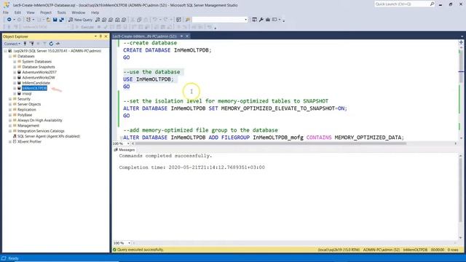Click the Filter icon in Object Explorer

44,44
